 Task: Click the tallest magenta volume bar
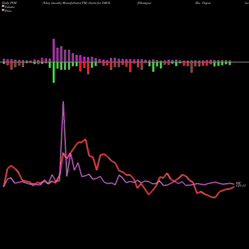coord(54,51)
